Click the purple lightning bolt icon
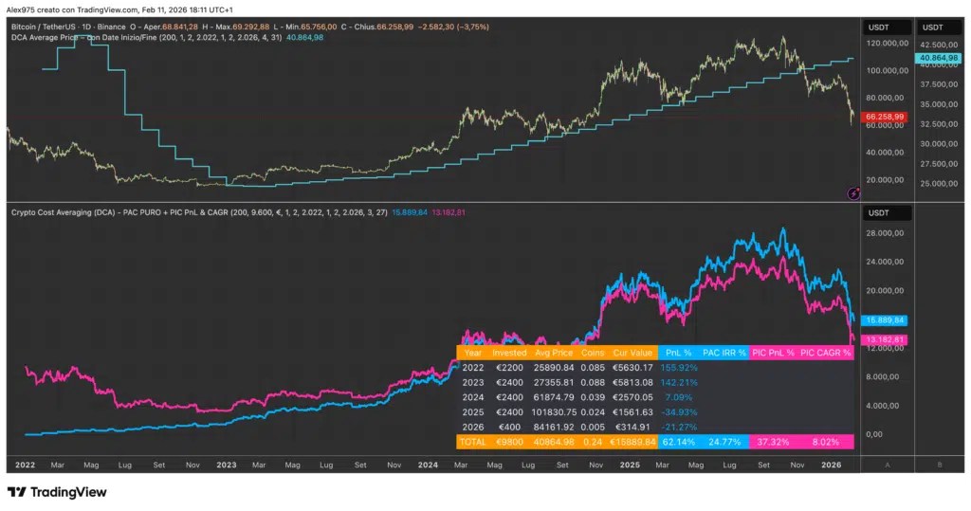The height and width of the screenshot is (511, 971). coord(853,193)
